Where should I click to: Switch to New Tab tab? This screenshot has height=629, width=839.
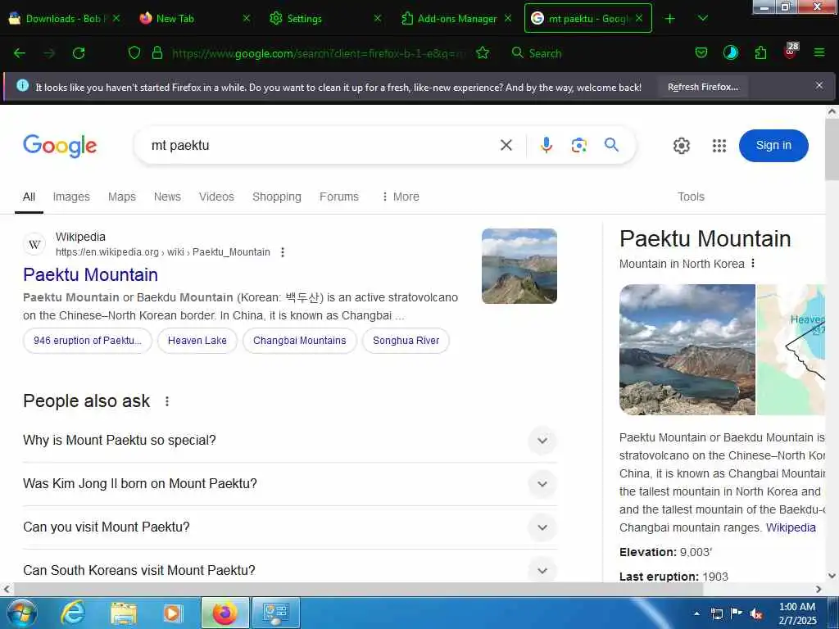point(193,19)
